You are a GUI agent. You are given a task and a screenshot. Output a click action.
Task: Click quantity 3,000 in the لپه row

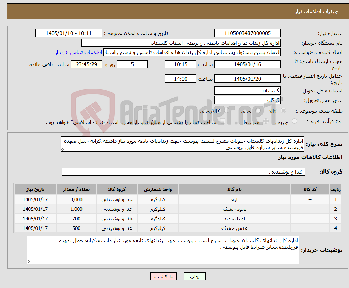point(76,199)
